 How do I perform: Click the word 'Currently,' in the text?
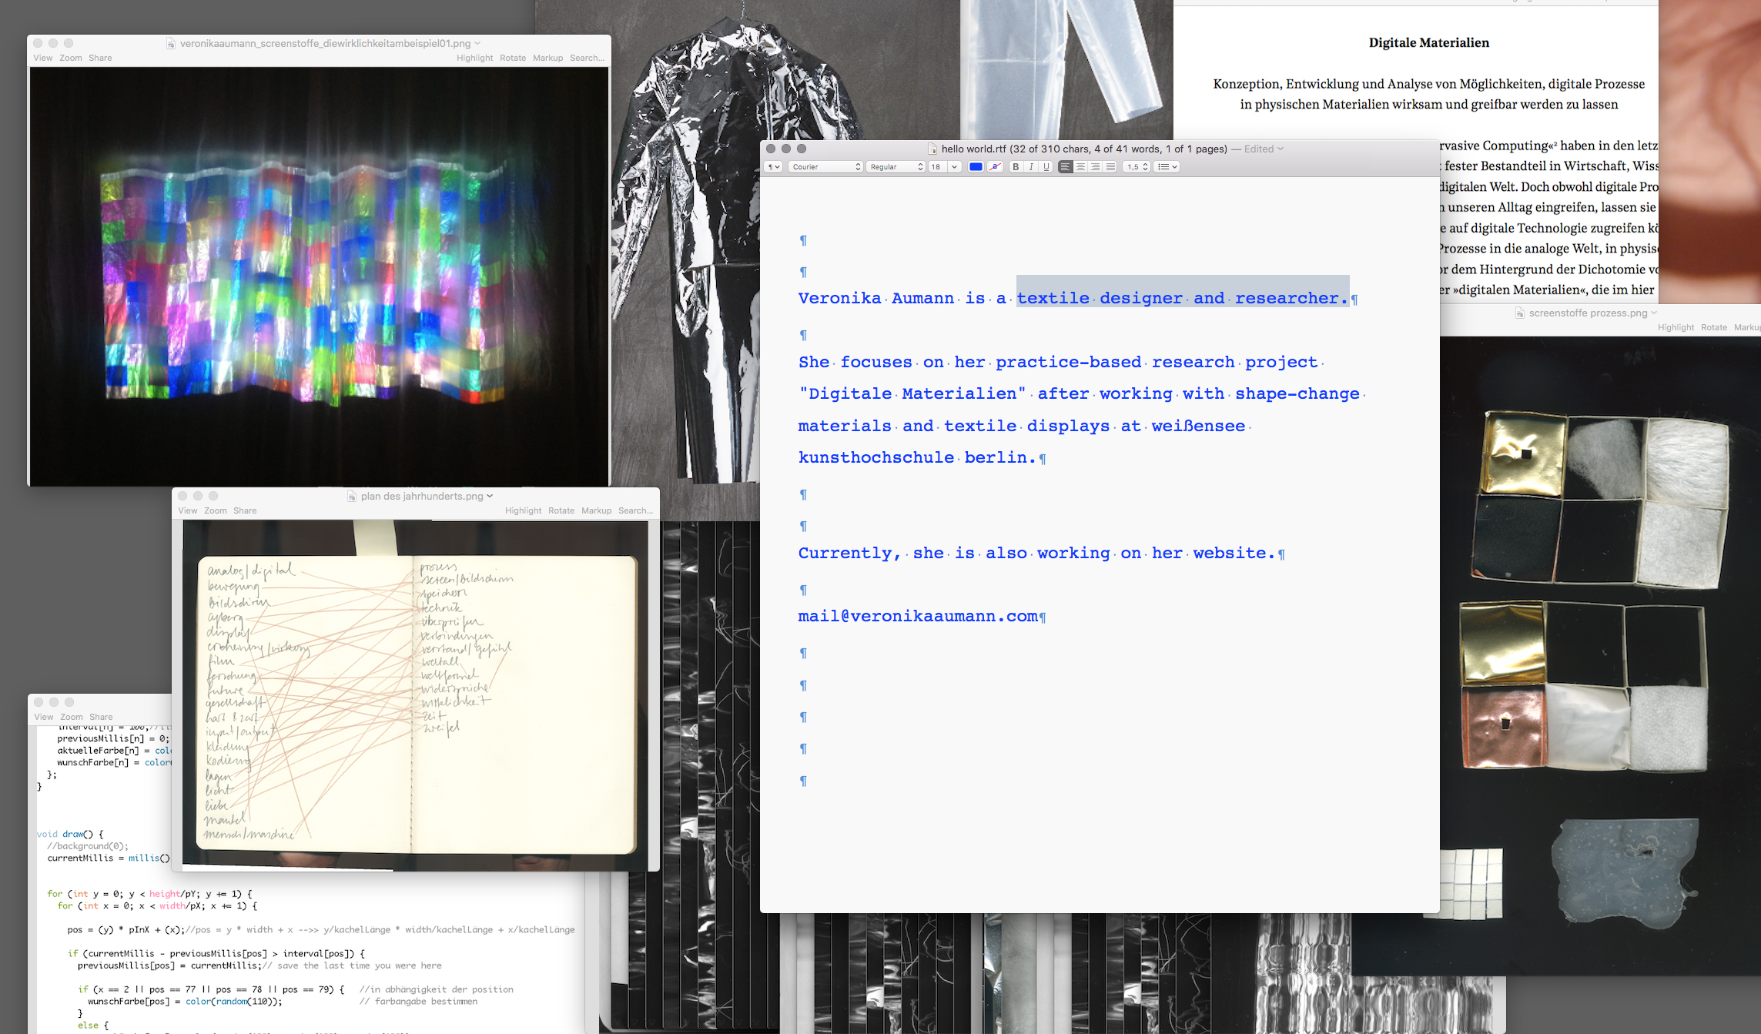pyautogui.click(x=850, y=553)
